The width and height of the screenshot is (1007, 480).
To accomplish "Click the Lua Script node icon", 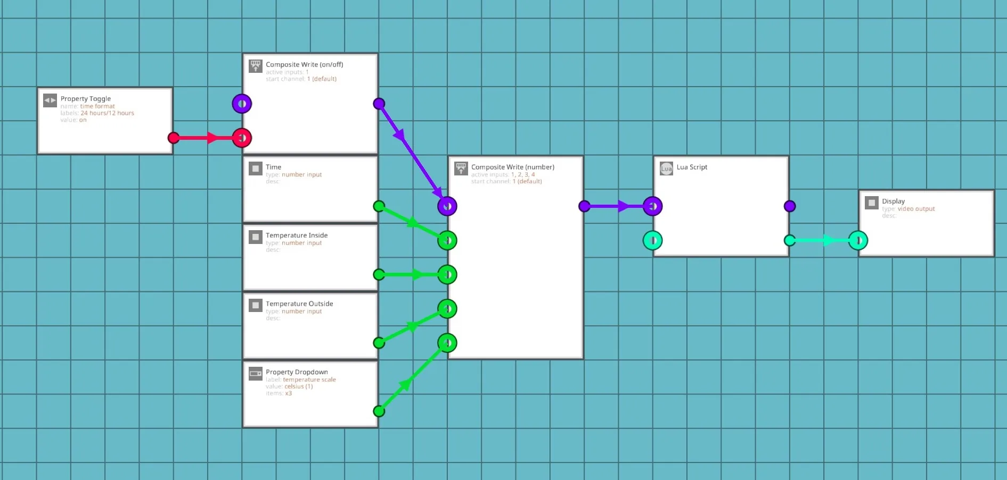I will click(666, 169).
